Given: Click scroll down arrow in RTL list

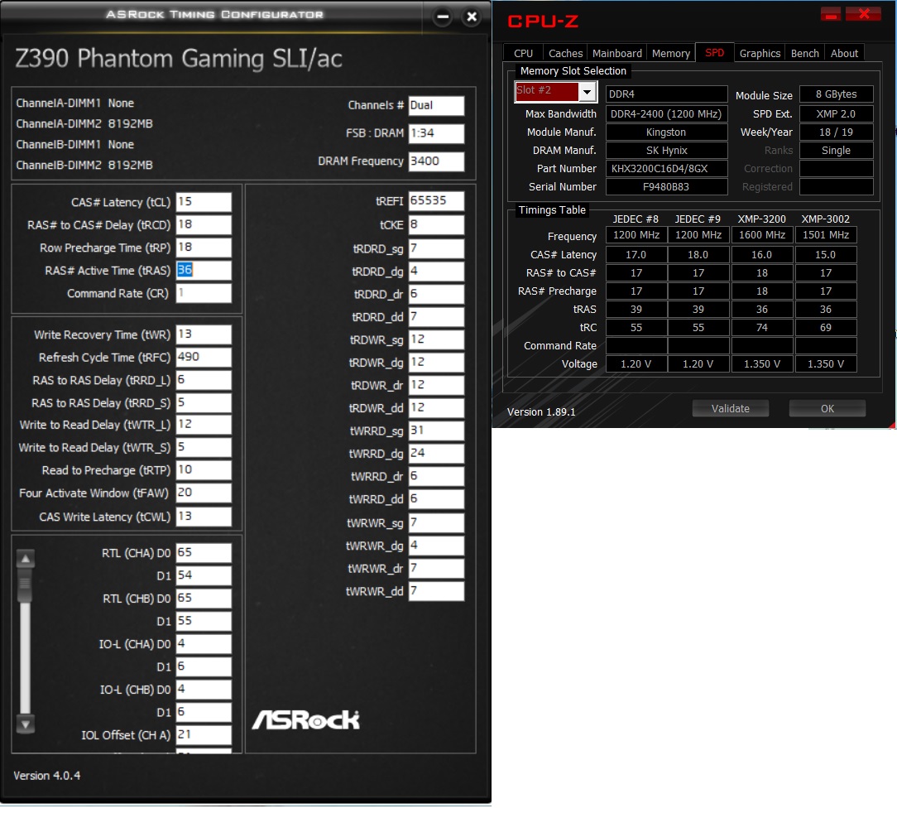Looking at the screenshot, I should click(x=25, y=724).
